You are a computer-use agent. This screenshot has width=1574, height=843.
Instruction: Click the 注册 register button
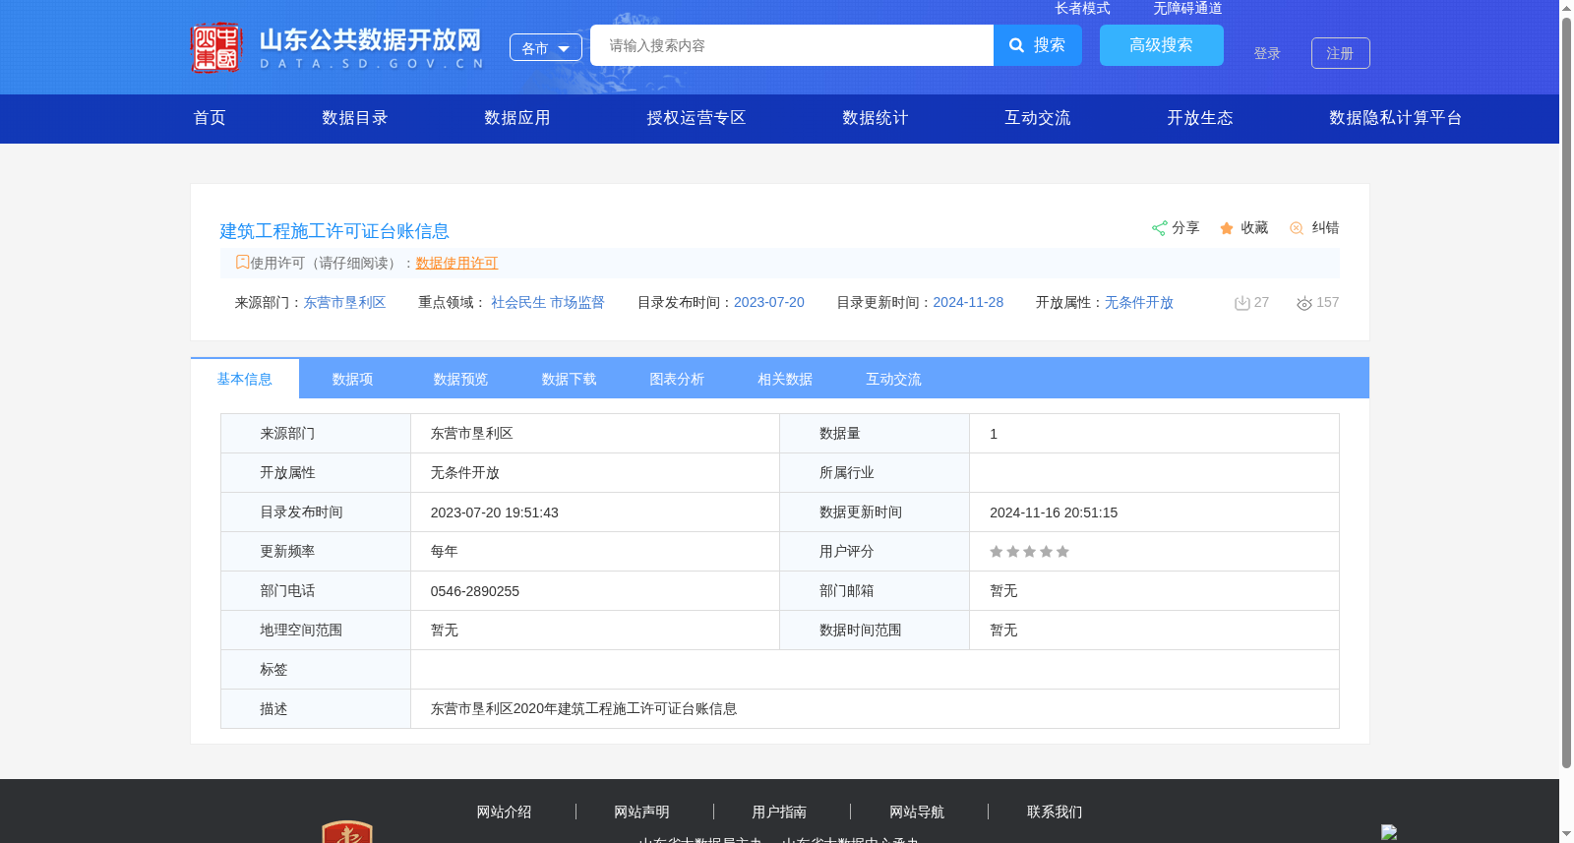click(1341, 53)
